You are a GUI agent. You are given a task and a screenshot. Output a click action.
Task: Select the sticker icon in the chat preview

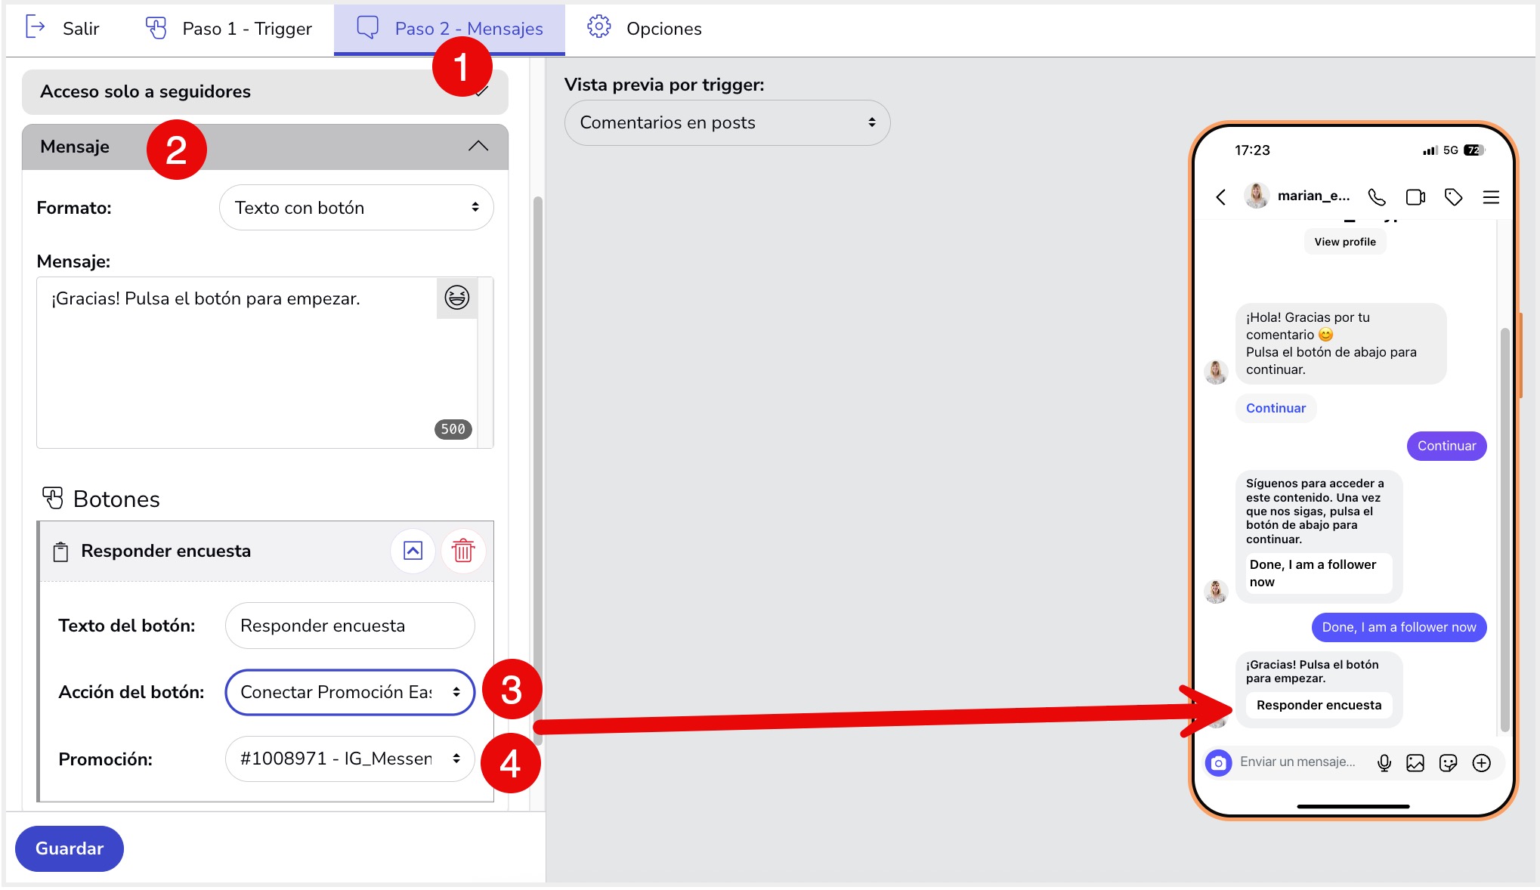(1448, 763)
